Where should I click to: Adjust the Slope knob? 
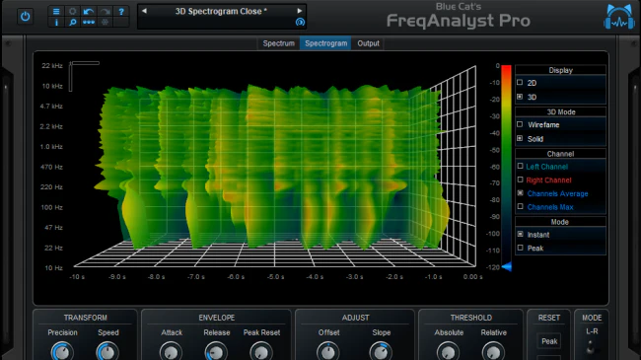click(x=381, y=352)
